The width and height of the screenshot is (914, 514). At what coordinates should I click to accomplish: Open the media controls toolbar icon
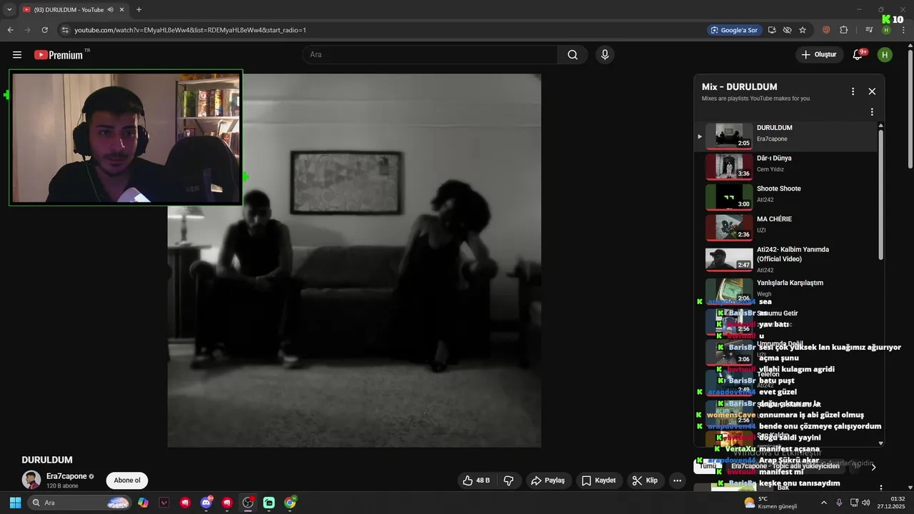[x=869, y=30]
